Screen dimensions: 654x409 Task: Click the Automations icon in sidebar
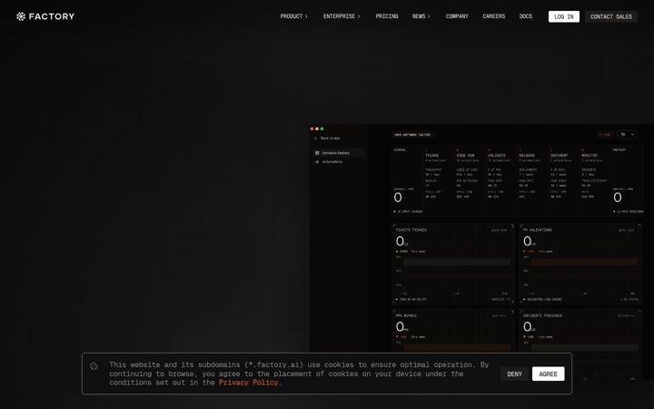click(x=317, y=162)
